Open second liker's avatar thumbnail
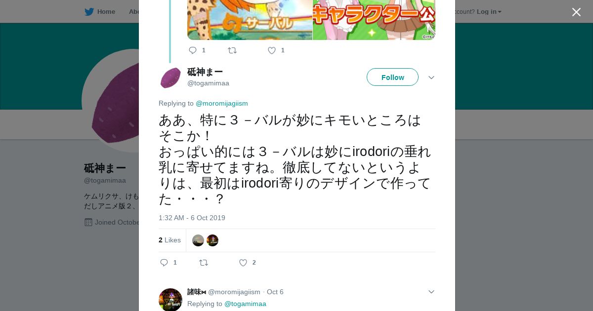Screen dimensions: 593x311 point(212,240)
